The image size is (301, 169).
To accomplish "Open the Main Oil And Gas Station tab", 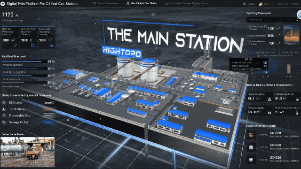I will tap(142, 3).
